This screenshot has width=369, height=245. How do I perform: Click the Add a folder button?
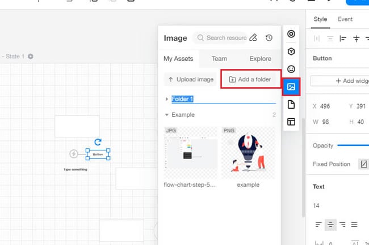250,79
